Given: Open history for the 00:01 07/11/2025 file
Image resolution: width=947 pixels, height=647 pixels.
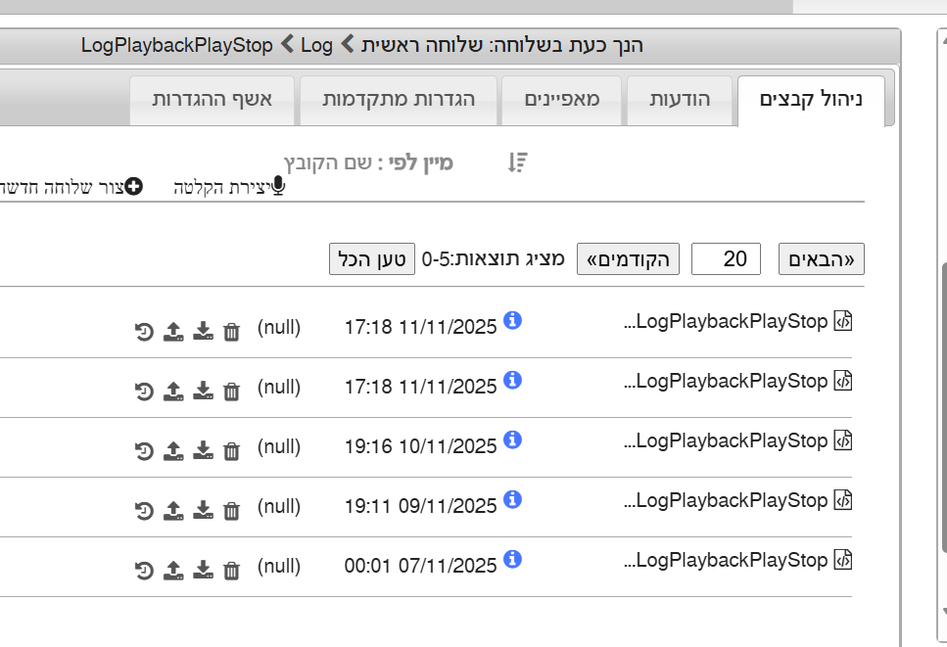Looking at the screenshot, I should pyautogui.click(x=144, y=570).
